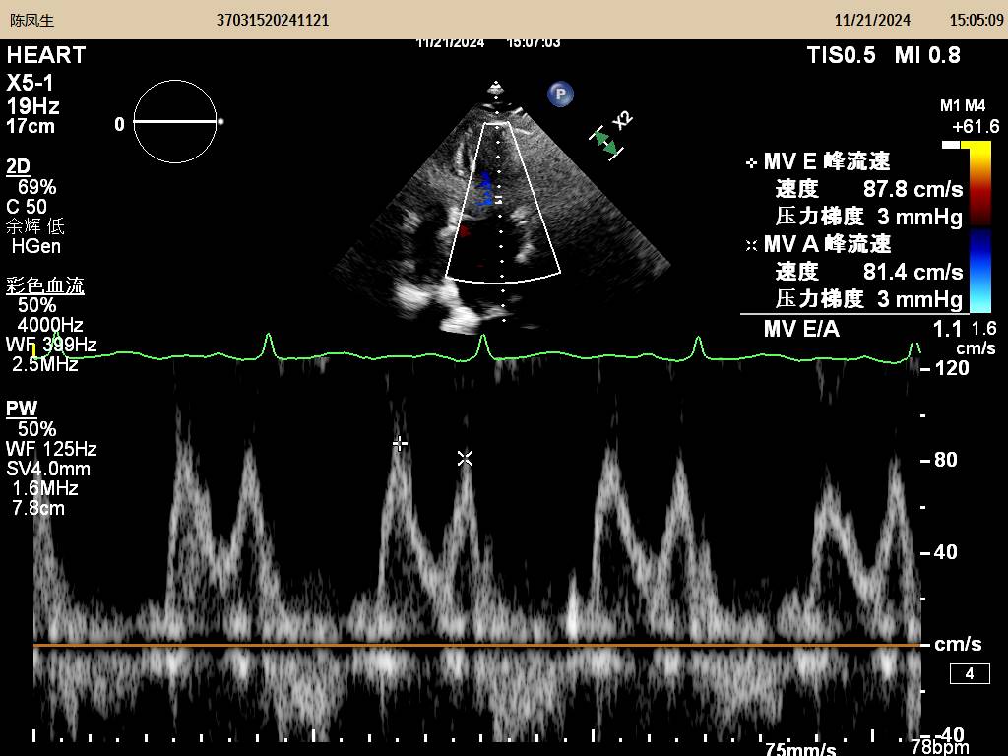Click the numbered 4 box at right
Image resolution: width=1008 pixels, height=756 pixels.
tap(969, 674)
